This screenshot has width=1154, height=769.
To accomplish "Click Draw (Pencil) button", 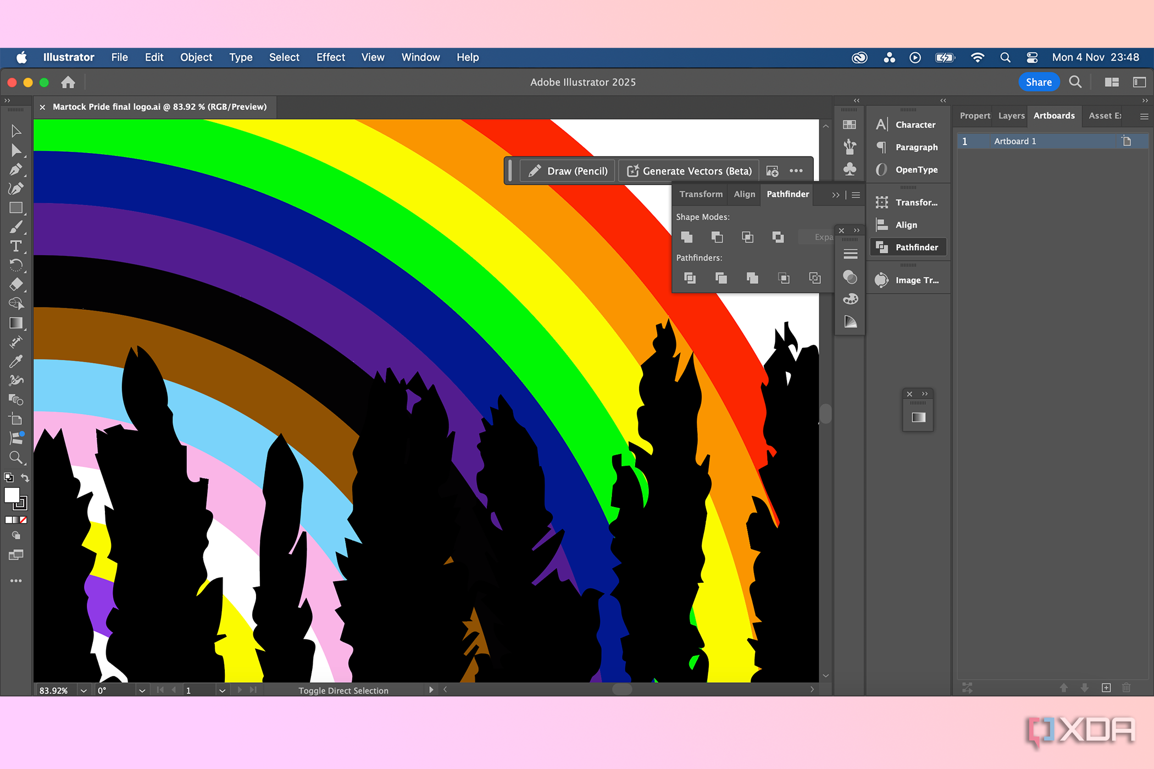I will 567,171.
